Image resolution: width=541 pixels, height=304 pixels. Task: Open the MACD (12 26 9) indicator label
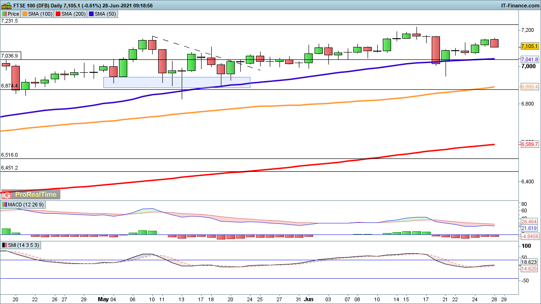[x=26, y=205]
